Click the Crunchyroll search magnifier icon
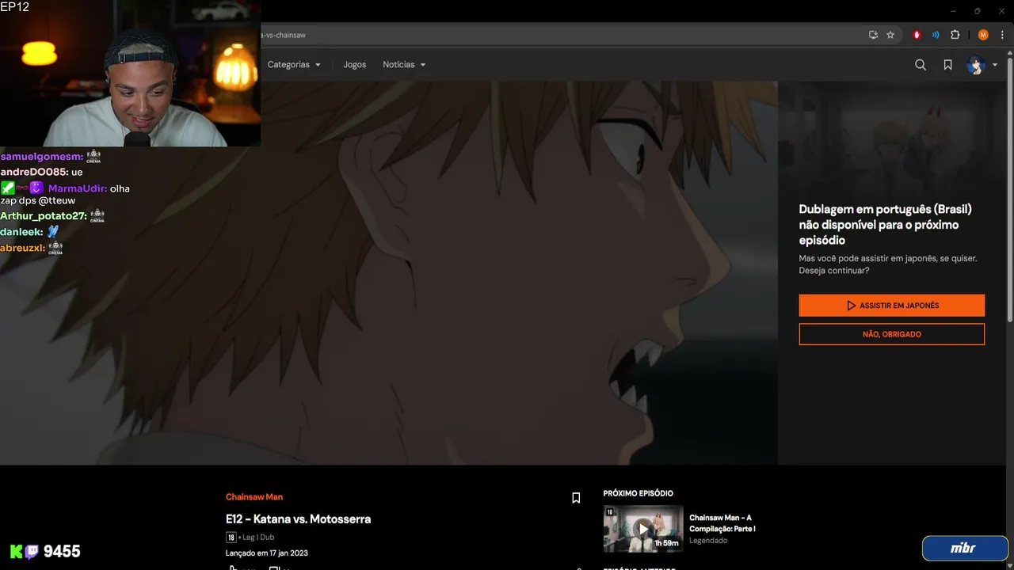The height and width of the screenshot is (570, 1014). (920, 65)
